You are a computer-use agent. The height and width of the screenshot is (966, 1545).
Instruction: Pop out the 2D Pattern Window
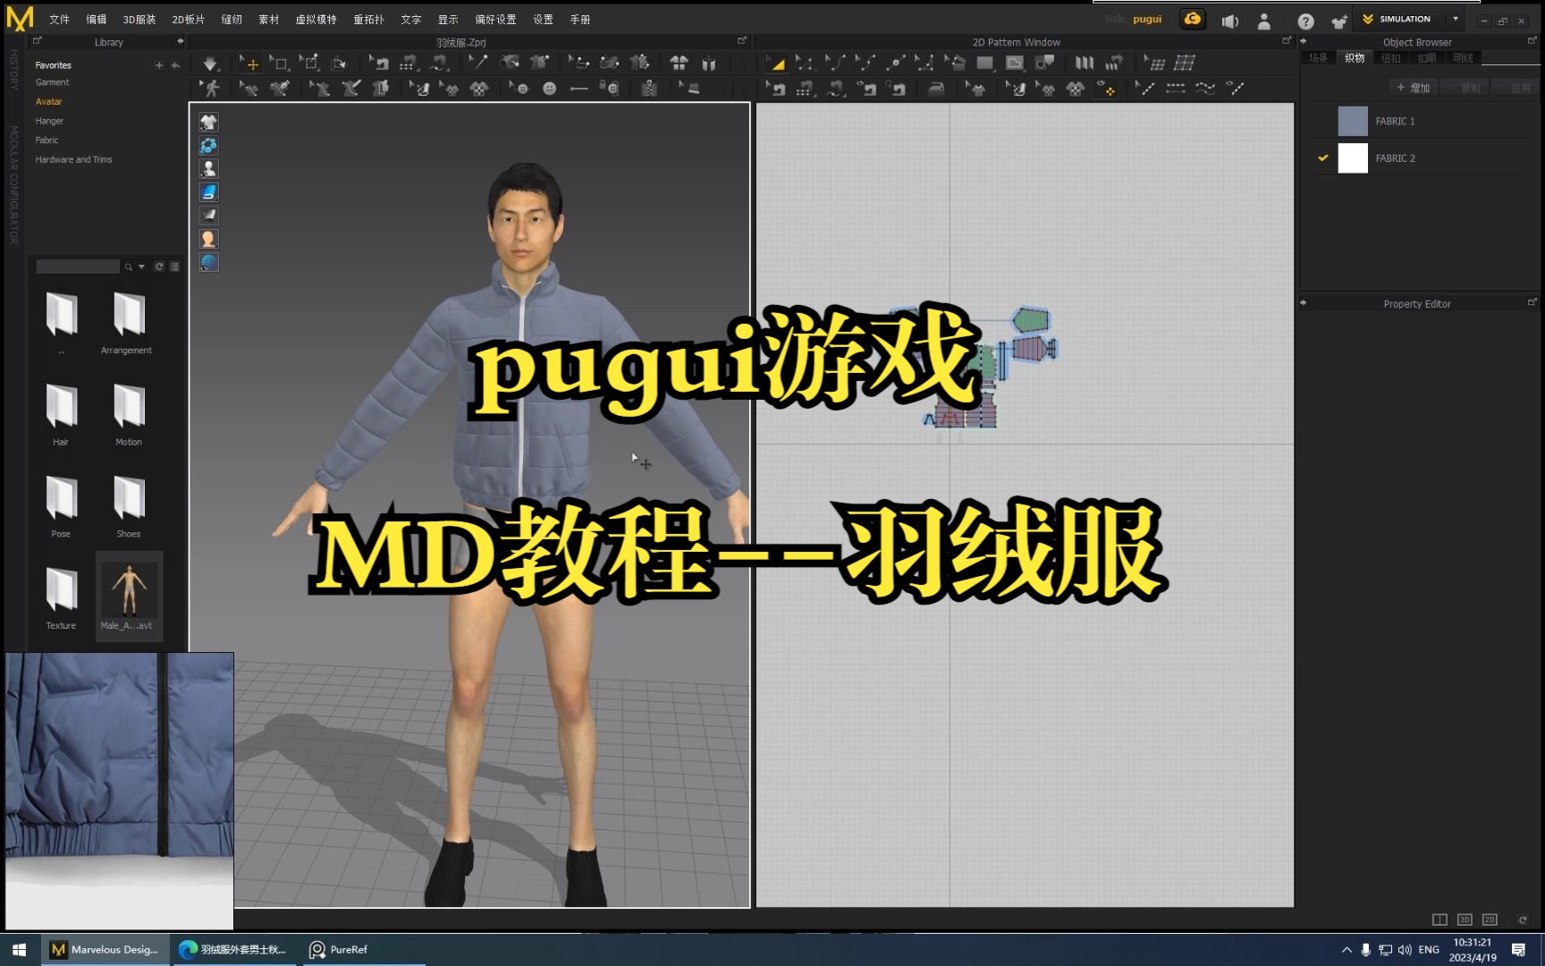pos(1287,40)
